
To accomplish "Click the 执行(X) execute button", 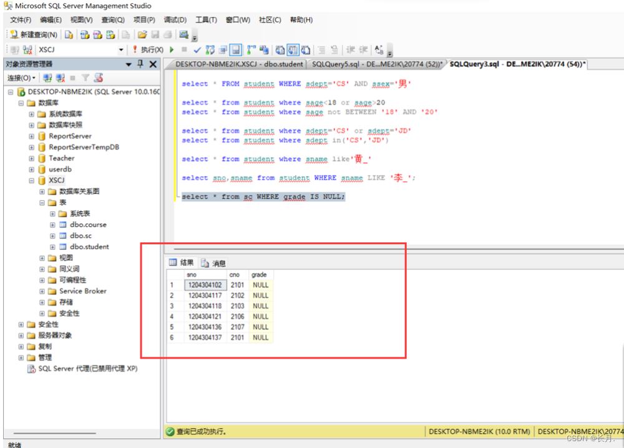I will tap(148, 49).
